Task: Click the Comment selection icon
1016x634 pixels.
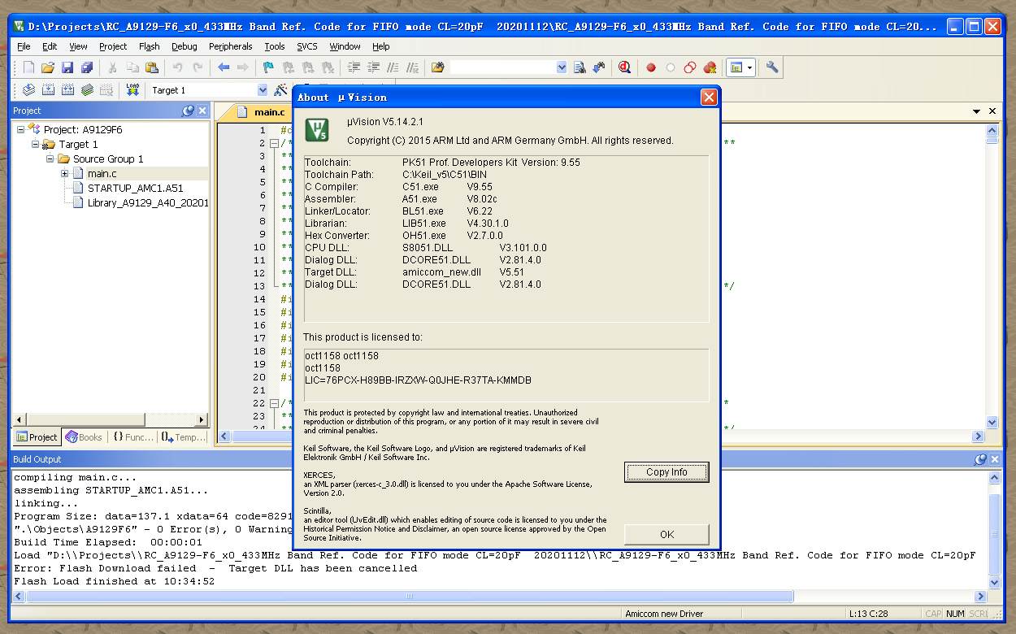Action: point(393,67)
